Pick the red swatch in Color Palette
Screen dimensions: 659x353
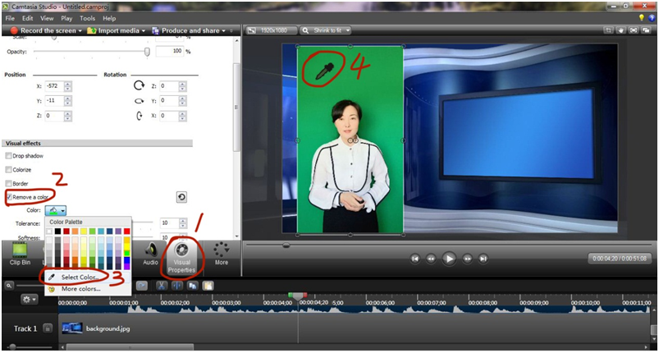pyautogui.click(x=127, y=232)
